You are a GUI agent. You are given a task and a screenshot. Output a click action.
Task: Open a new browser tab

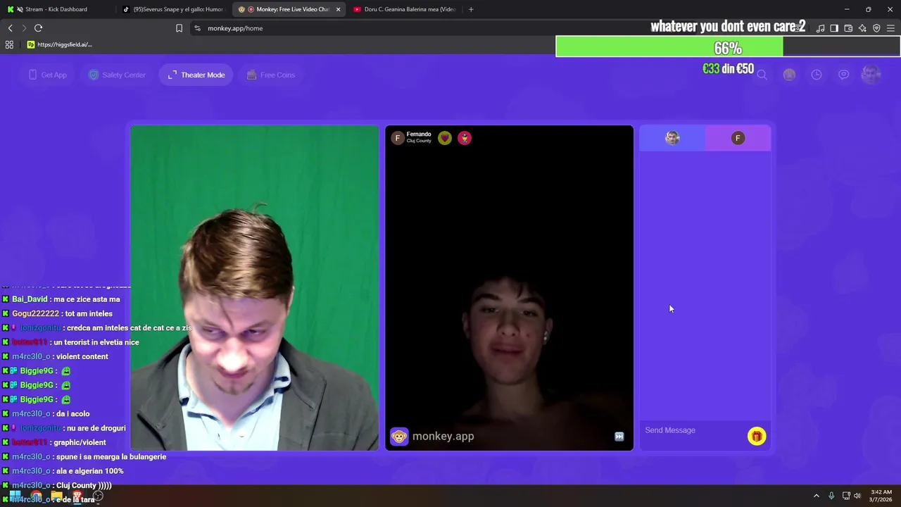click(x=471, y=9)
